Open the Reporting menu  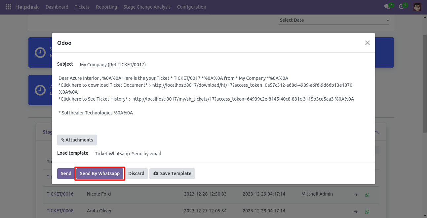[106, 7]
